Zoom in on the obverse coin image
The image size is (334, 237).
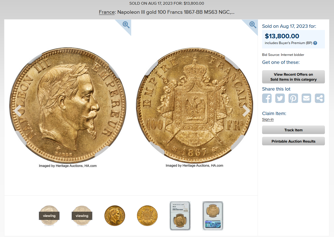pyautogui.click(x=126, y=25)
